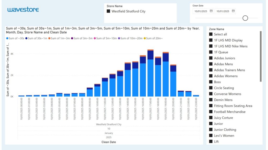Select the 09:00:00 bar in the chart

(x=90, y=92)
